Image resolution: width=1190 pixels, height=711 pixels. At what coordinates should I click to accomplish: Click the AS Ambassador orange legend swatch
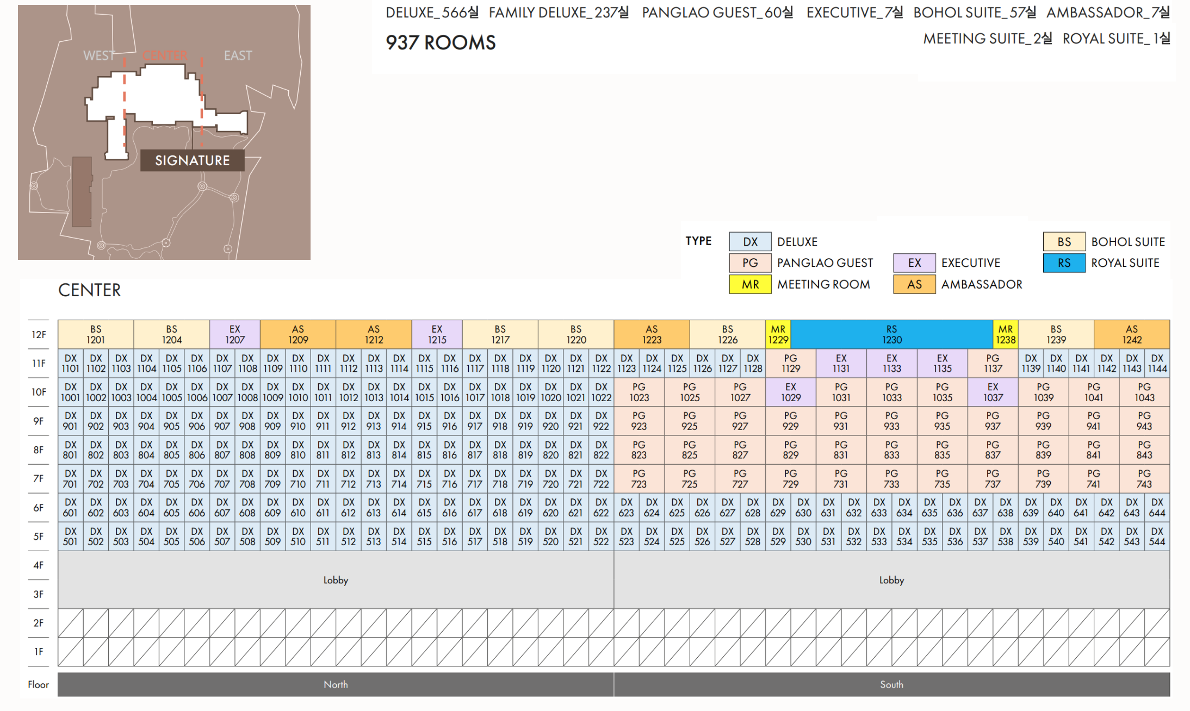[914, 284]
